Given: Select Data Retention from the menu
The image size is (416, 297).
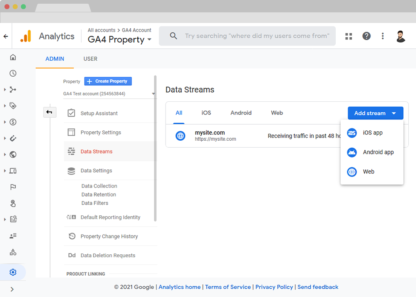Looking at the screenshot, I should [98, 194].
